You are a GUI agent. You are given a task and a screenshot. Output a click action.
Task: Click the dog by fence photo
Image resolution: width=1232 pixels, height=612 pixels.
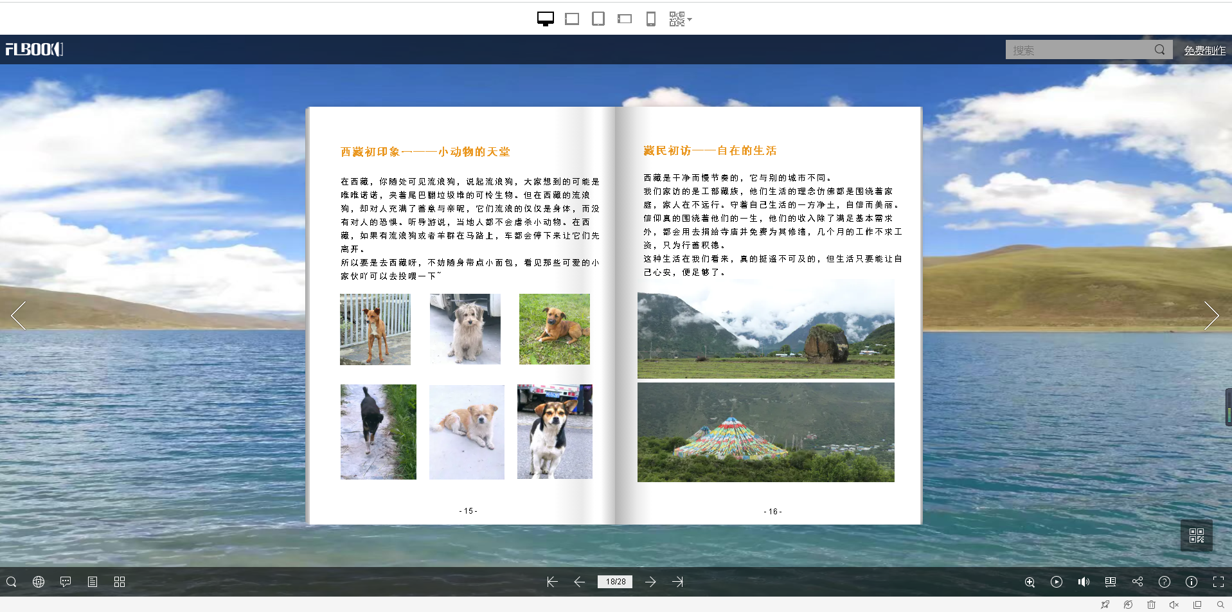(375, 330)
